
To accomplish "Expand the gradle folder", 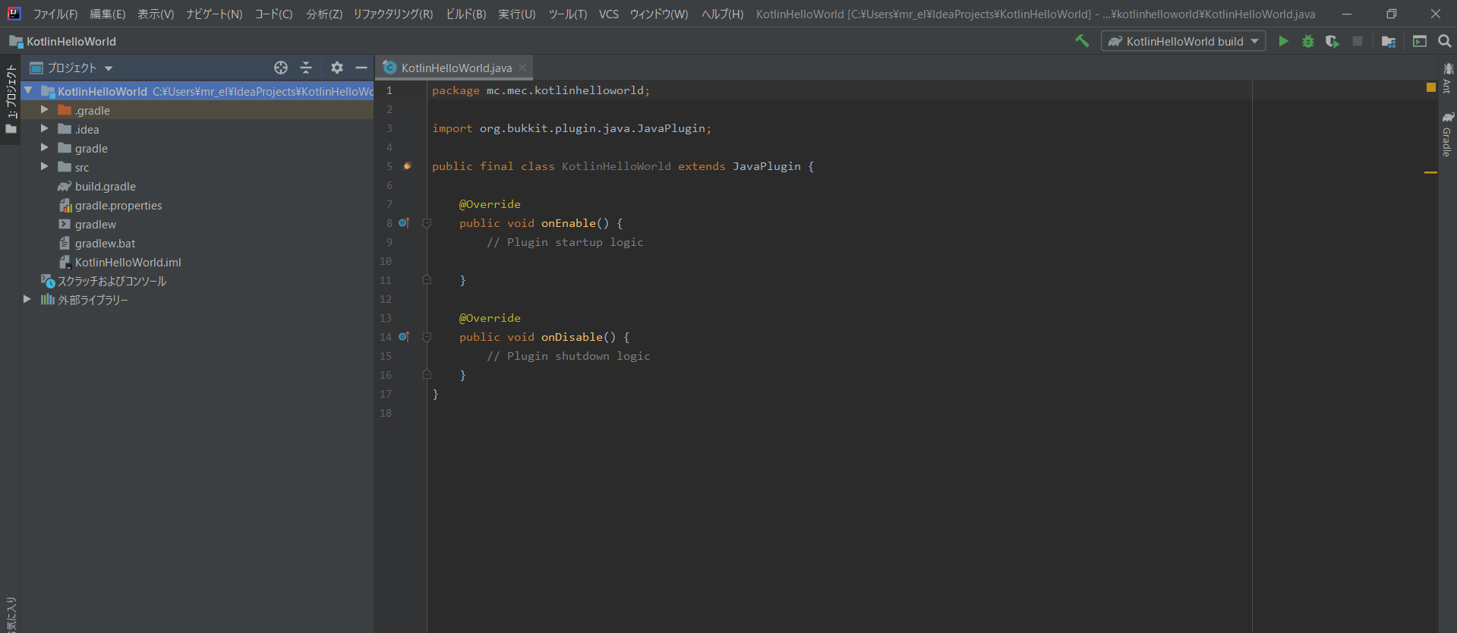I will pos(44,148).
